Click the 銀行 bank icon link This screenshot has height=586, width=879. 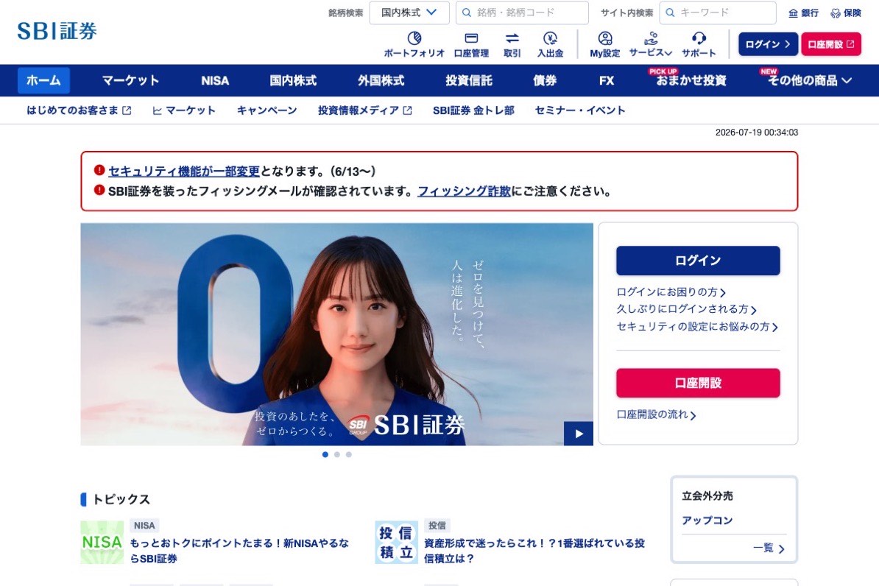(x=803, y=13)
